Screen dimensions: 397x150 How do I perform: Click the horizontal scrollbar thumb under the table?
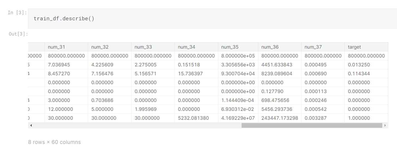pyautogui.click(x=312, y=126)
